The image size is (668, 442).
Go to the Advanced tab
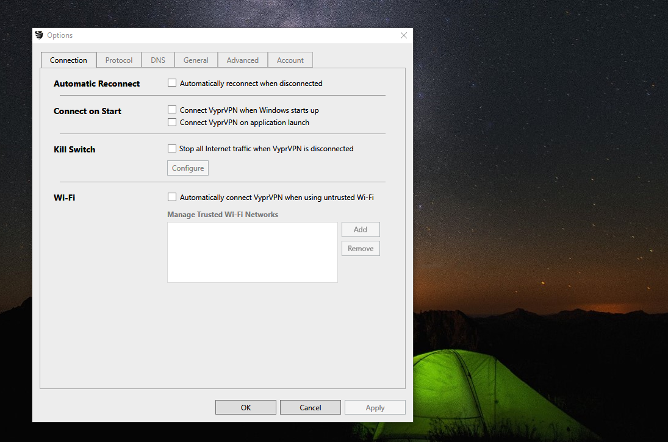click(243, 60)
